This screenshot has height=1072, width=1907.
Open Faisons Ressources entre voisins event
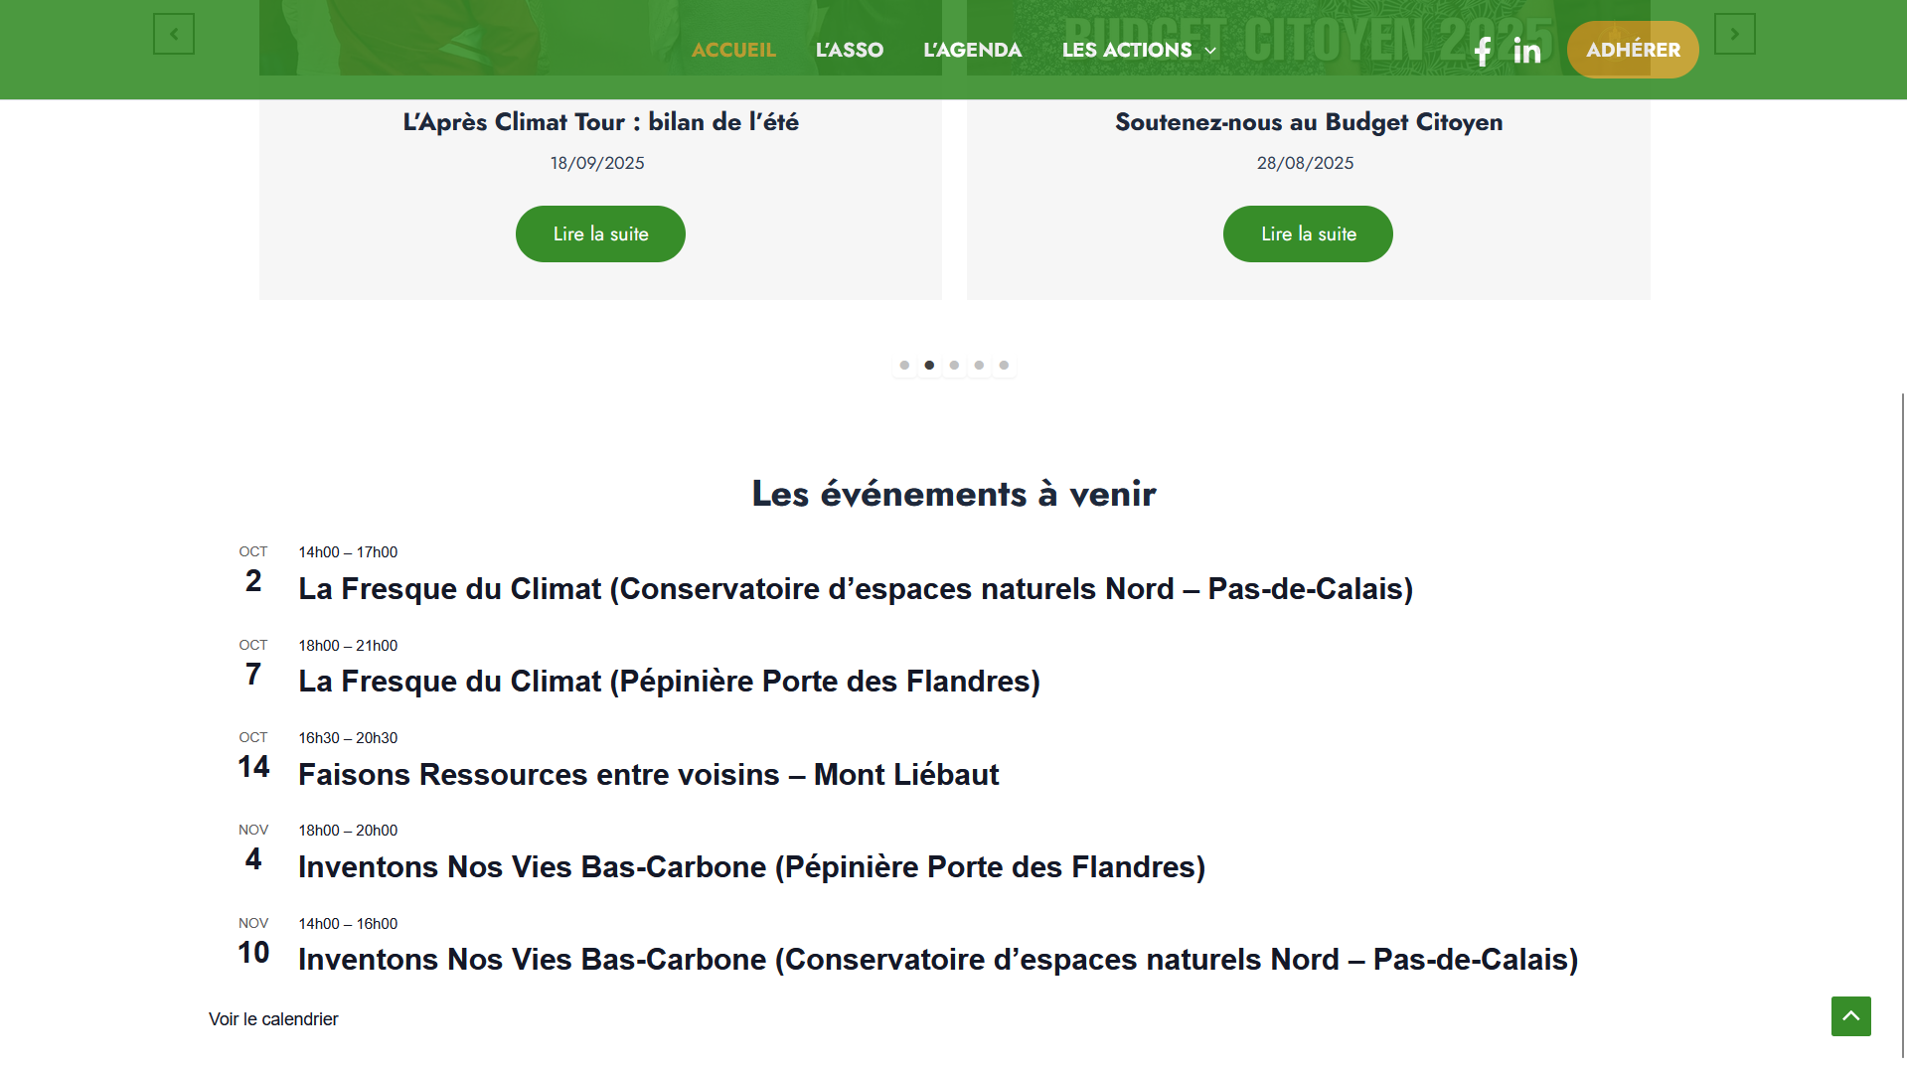[x=648, y=775]
